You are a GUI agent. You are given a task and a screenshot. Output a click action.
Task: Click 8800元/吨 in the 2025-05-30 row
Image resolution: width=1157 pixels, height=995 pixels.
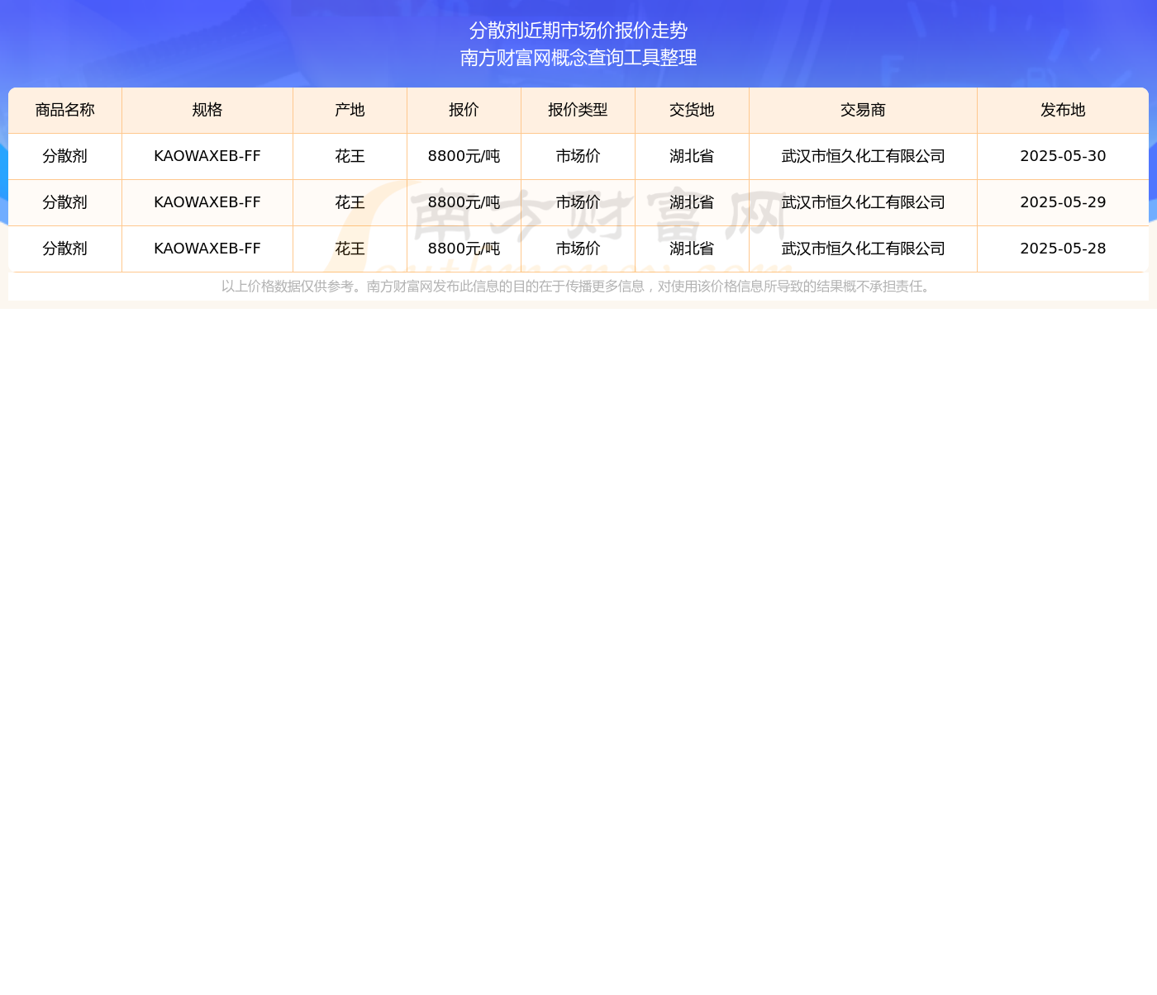(464, 156)
